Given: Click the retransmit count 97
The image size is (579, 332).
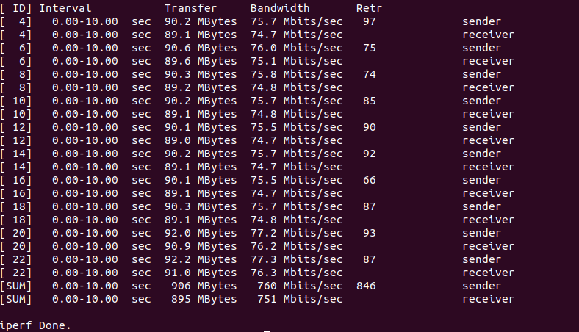Looking at the screenshot, I should point(369,21).
